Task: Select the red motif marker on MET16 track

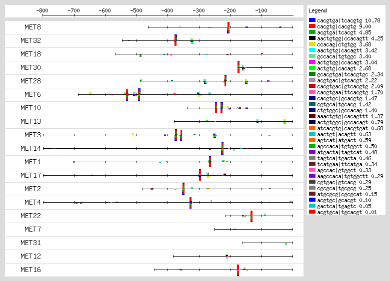Action: tap(238, 270)
